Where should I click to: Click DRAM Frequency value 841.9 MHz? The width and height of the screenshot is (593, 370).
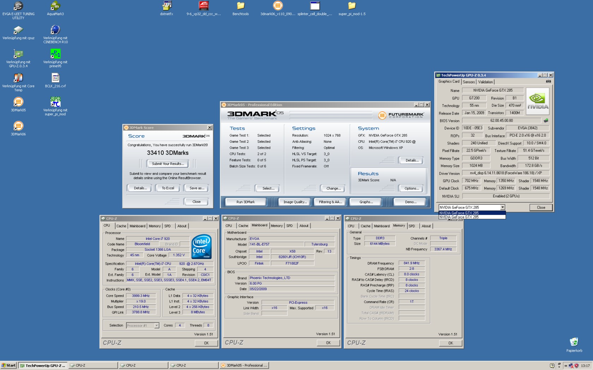tap(412, 263)
